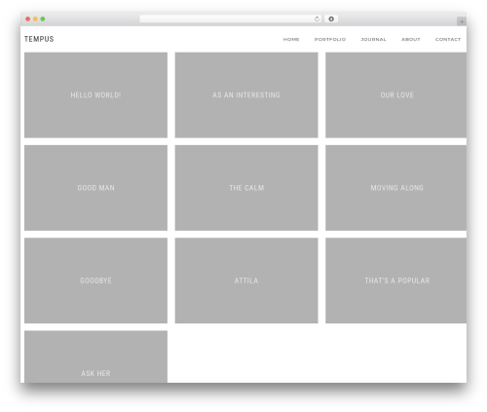Open the JOURNAL menu item
This screenshot has height=412, width=487.
point(373,39)
